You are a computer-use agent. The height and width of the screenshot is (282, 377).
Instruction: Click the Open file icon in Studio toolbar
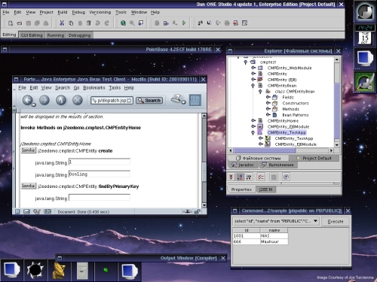20,23
